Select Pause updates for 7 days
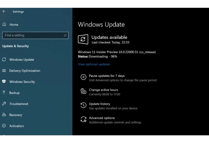 pyautogui.click(x=107, y=76)
